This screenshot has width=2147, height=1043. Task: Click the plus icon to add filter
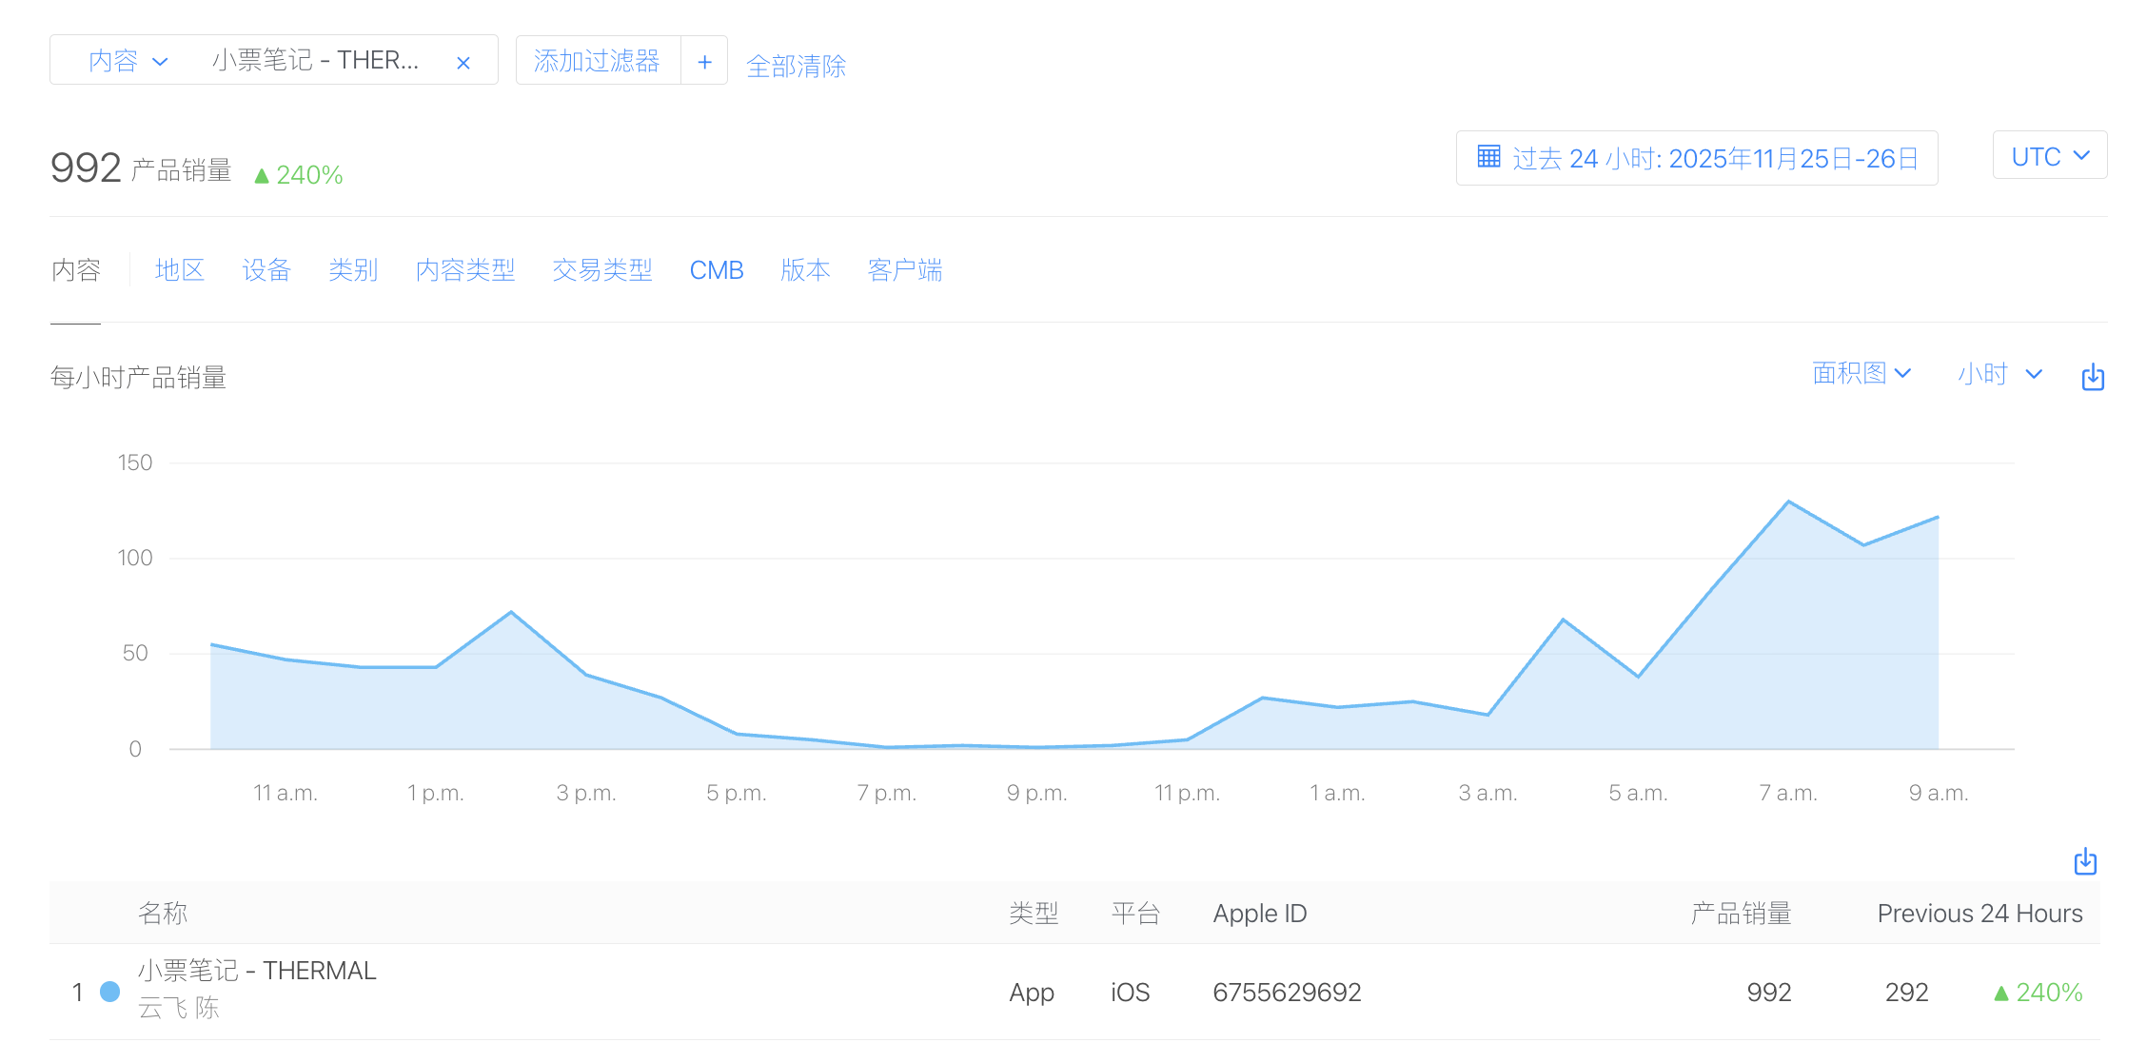pyautogui.click(x=704, y=62)
